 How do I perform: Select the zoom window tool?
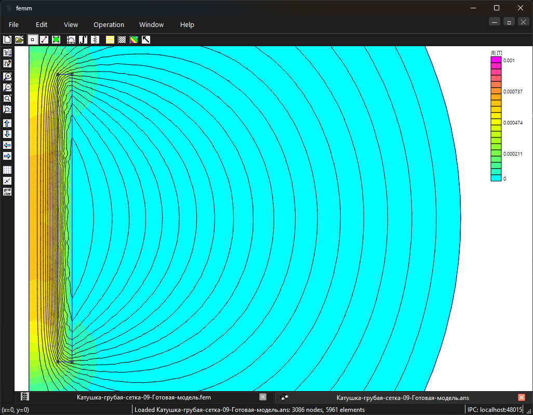click(x=7, y=109)
